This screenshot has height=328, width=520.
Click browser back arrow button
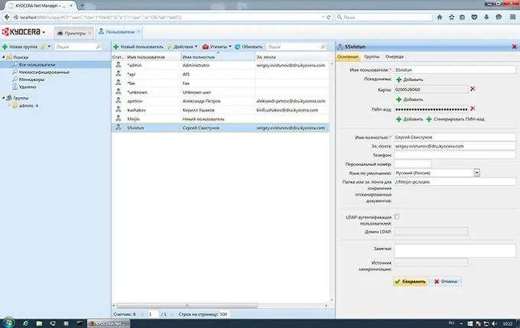8,17
